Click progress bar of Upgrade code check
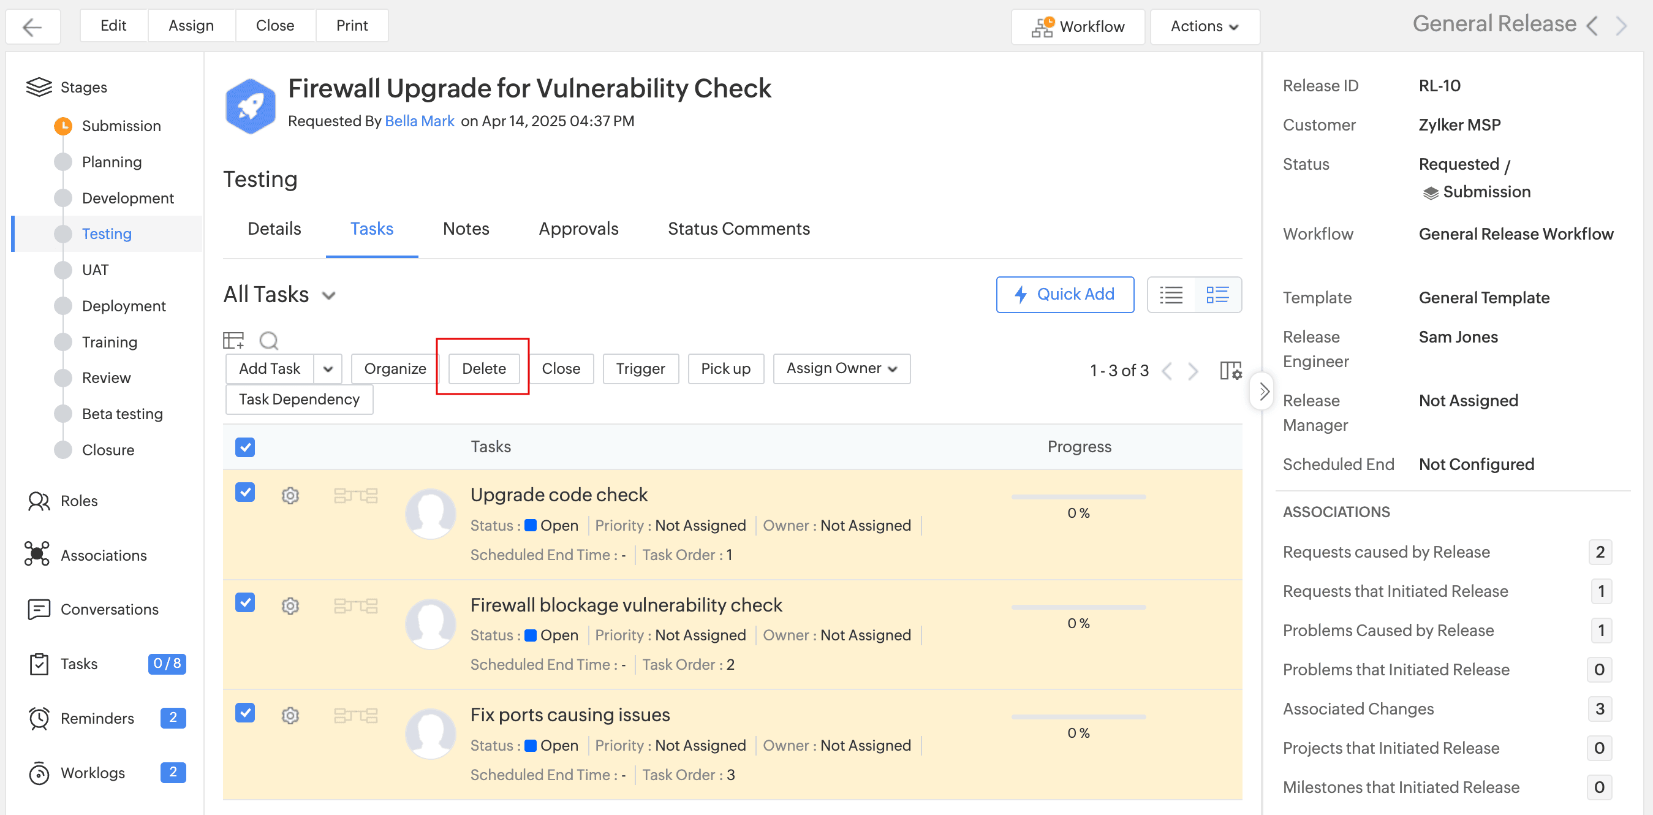Screen dimensions: 1653x815 [1078, 497]
